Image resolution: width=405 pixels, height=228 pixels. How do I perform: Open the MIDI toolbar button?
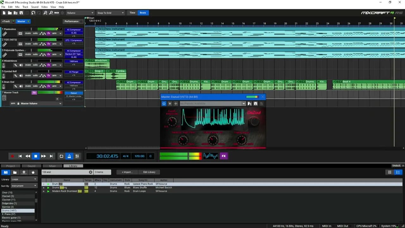pos(57,13)
